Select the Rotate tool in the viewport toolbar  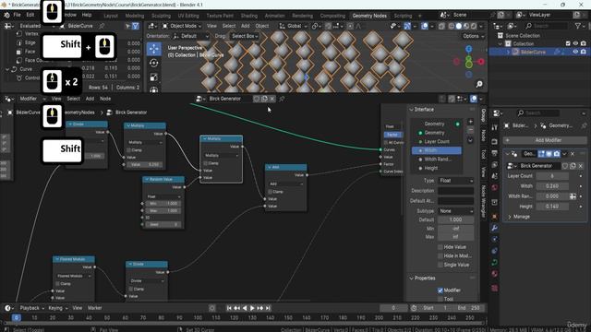[x=154, y=63]
